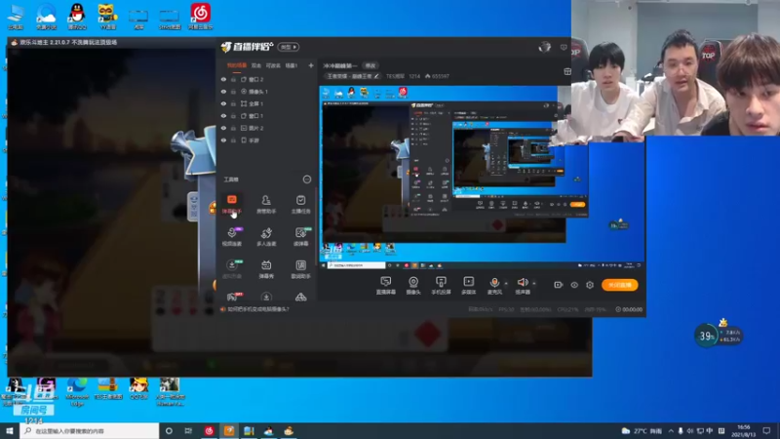
Task: Select the third scene tab
Action: click(273, 65)
